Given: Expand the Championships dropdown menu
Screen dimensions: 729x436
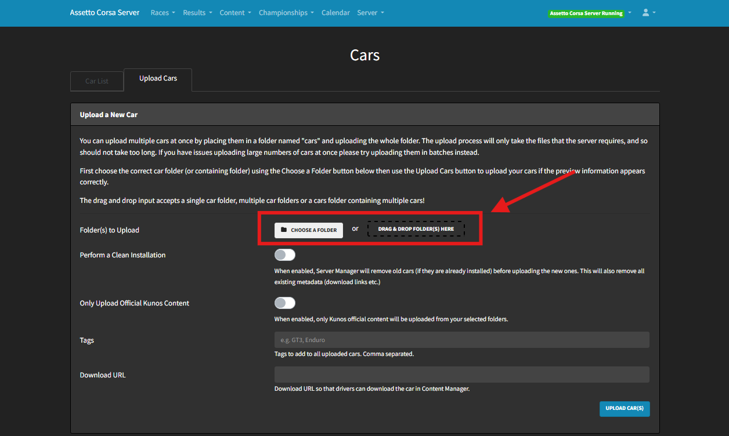Looking at the screenshot, I should tap(286, 13).
